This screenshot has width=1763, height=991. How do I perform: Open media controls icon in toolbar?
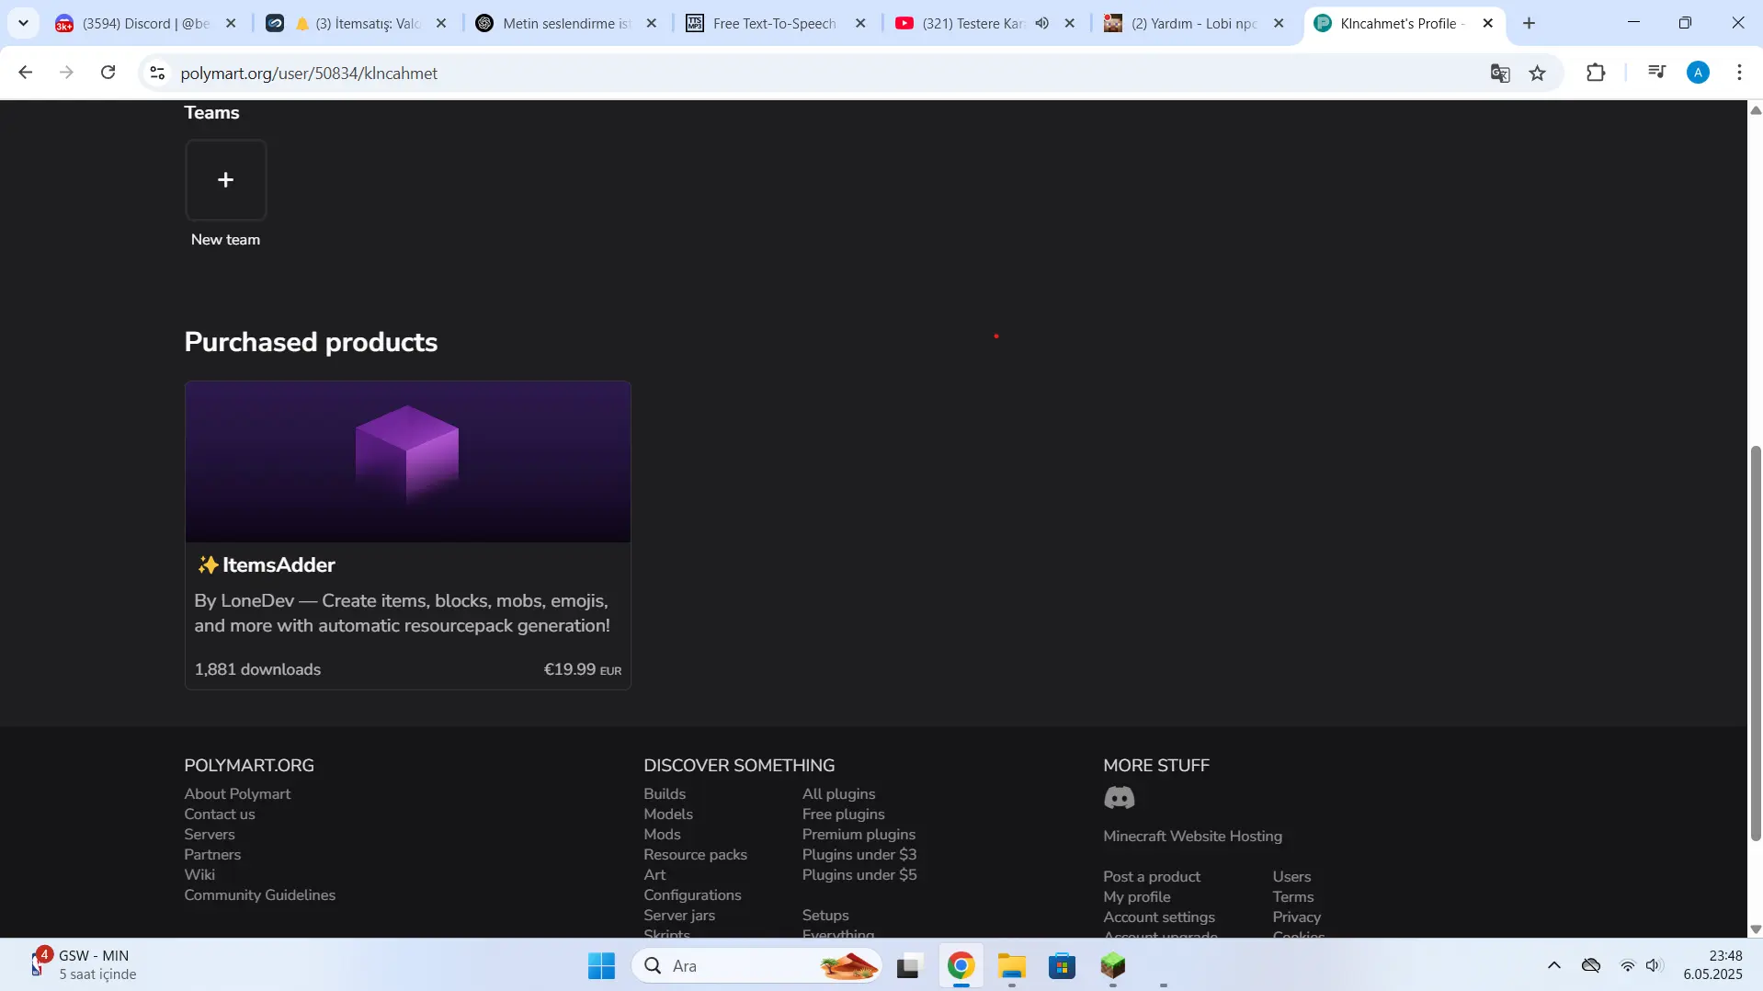tap(1656, 73)
